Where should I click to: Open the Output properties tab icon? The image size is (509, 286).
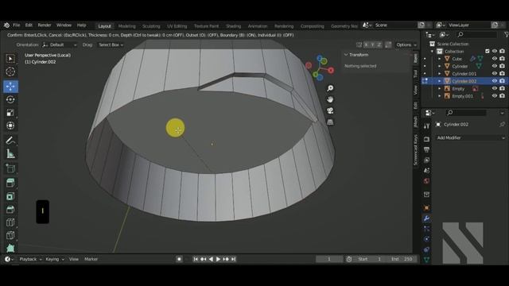tap(426, 149)
